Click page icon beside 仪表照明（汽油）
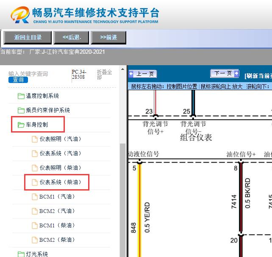The width and height of the screenshot is (272, 257). 35,139
